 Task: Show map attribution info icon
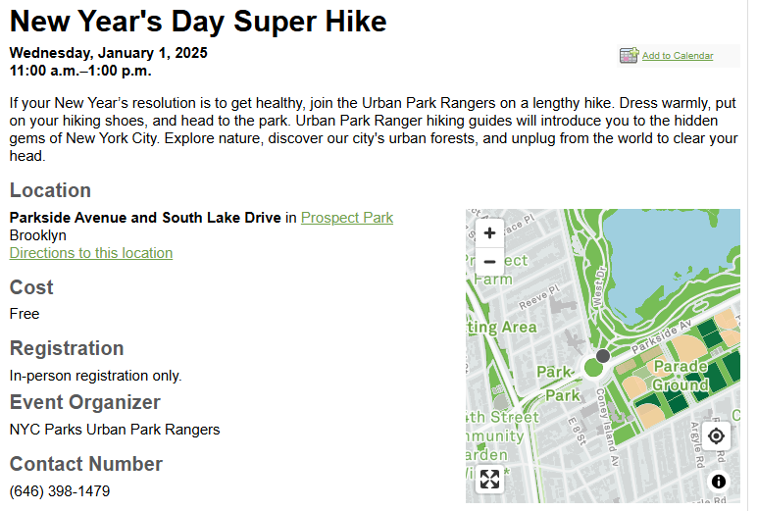719,481
